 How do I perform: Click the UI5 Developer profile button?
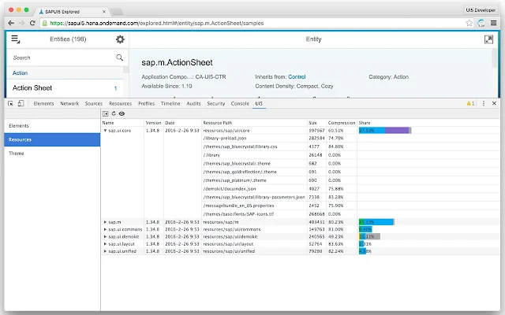[x=481, y=10]
